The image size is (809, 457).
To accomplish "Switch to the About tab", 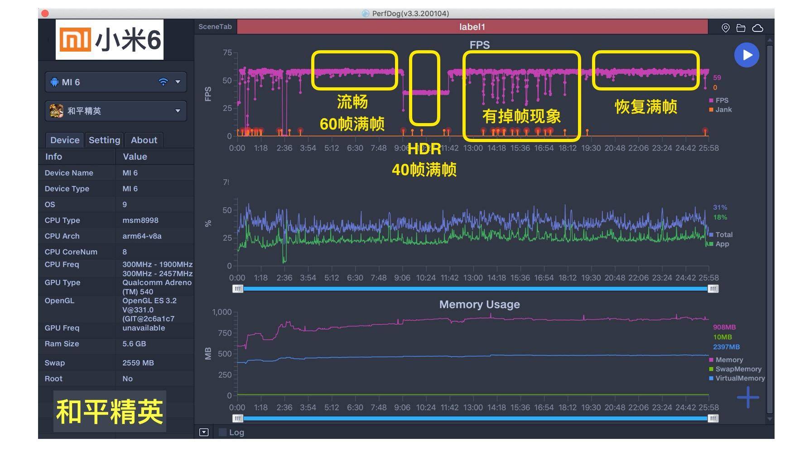I will (x=144, y=140).
